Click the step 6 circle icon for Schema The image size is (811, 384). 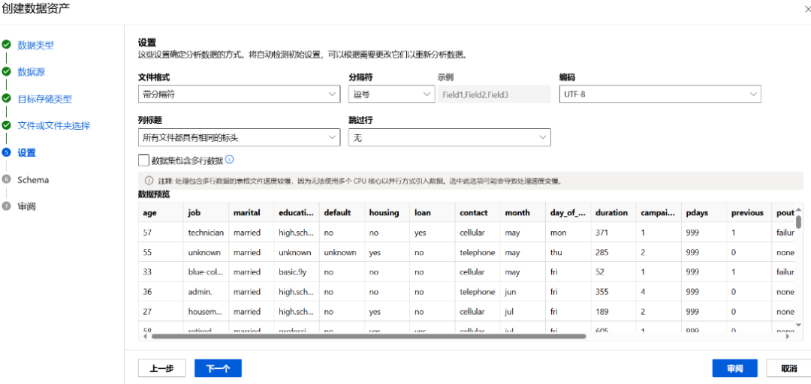tap(6, 179)
